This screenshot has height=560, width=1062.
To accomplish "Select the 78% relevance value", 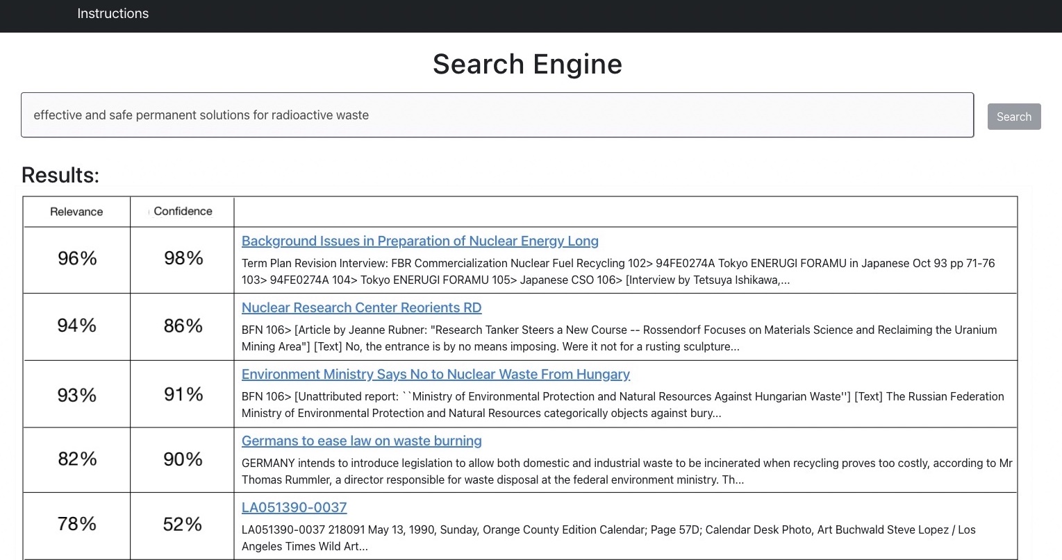I will point(77,524).
